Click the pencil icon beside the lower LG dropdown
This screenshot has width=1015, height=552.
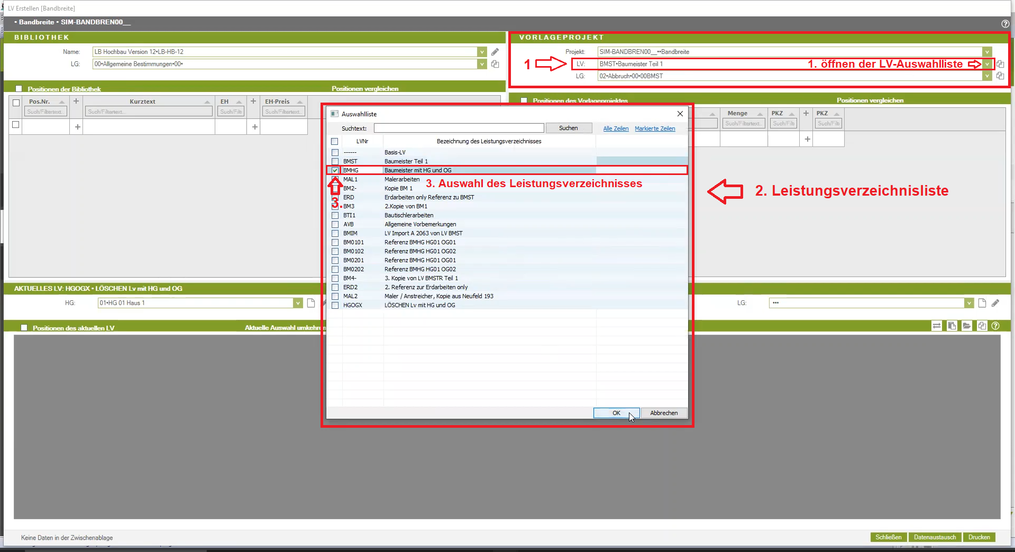[x=995, y=303]
